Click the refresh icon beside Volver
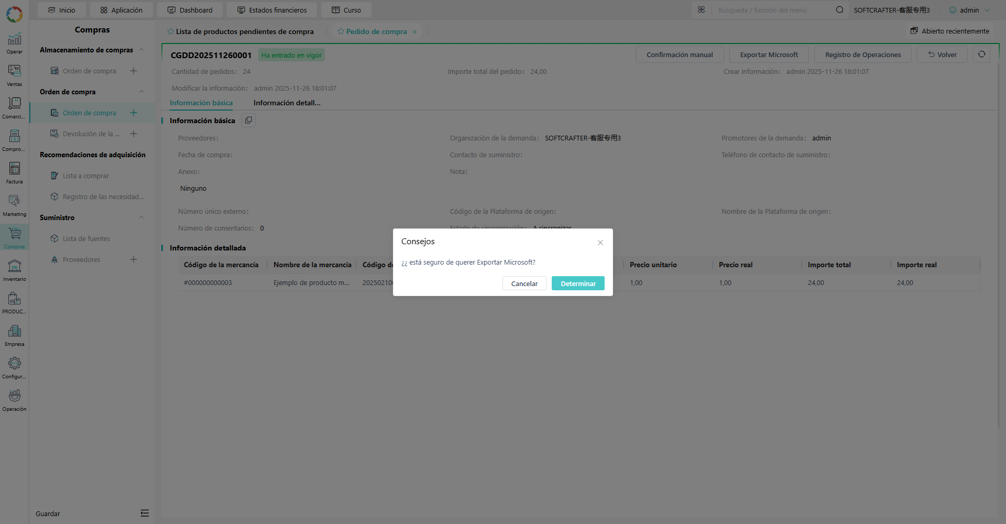The width and height of the screenshot is (1006, 524). [981, 54]
